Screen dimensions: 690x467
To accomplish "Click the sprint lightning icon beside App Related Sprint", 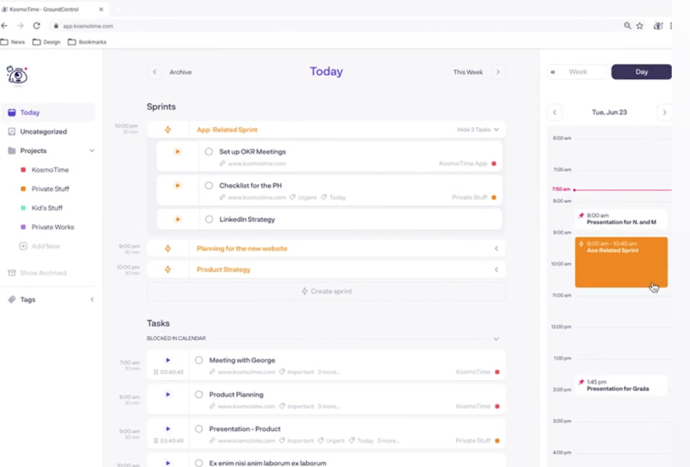I will coord(168,129).
